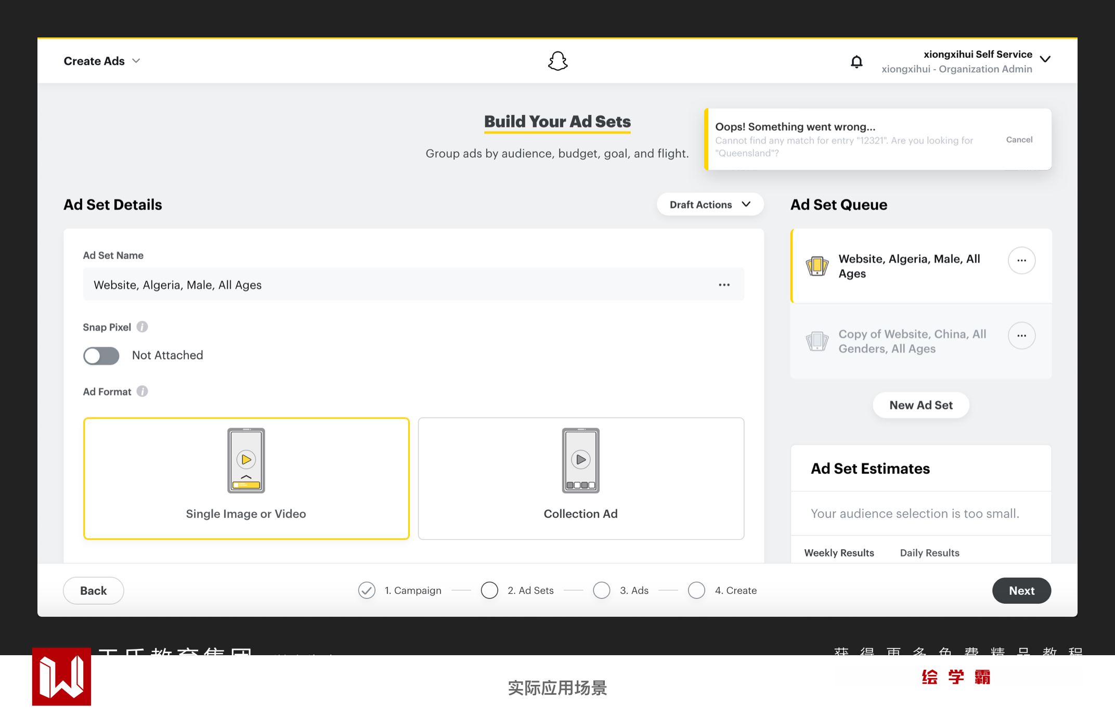Select Single Image or Video format

[x=246, y=478]
